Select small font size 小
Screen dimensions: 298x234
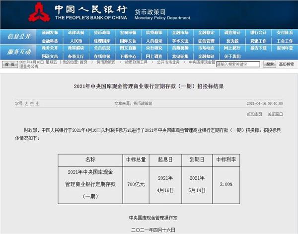37,103
